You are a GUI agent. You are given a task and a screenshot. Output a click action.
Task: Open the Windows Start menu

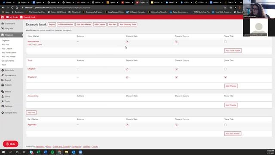click(3, 152)
